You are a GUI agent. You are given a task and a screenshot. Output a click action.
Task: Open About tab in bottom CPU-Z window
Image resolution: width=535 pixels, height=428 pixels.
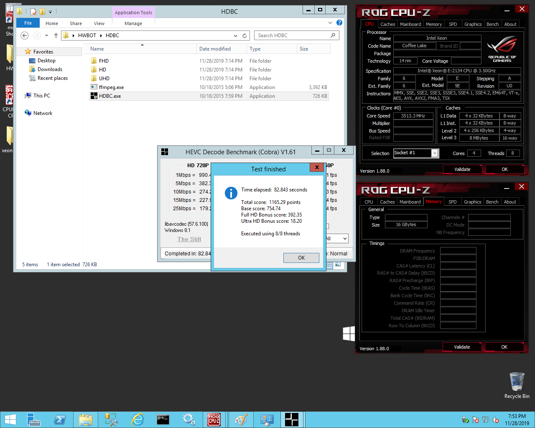coord(510,202)
